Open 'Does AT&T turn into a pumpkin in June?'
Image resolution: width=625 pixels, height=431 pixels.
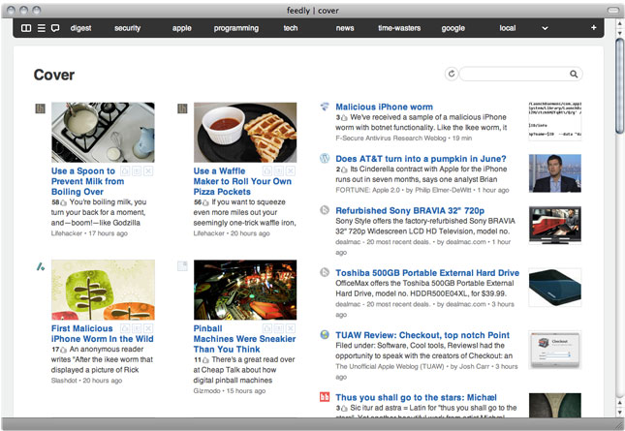421,159
